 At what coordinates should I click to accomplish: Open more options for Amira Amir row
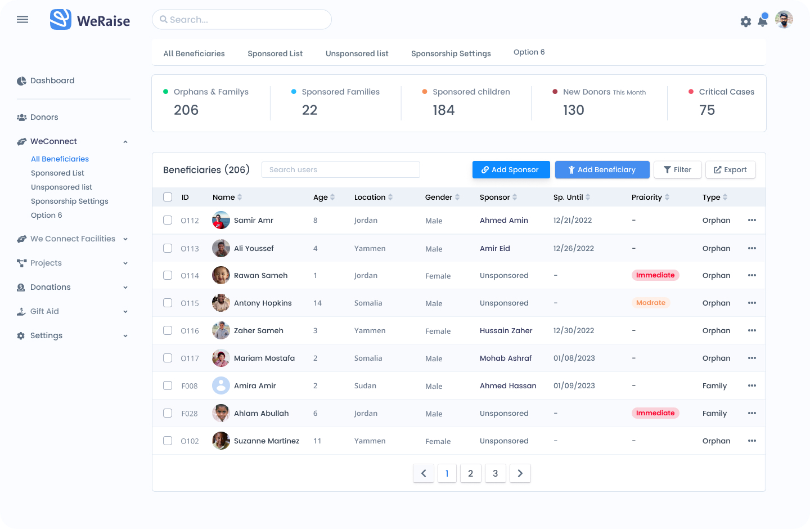click(752, 385)
